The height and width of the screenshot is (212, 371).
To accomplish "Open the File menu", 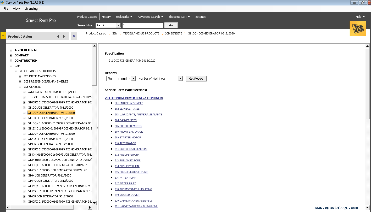I will (6, 9).
